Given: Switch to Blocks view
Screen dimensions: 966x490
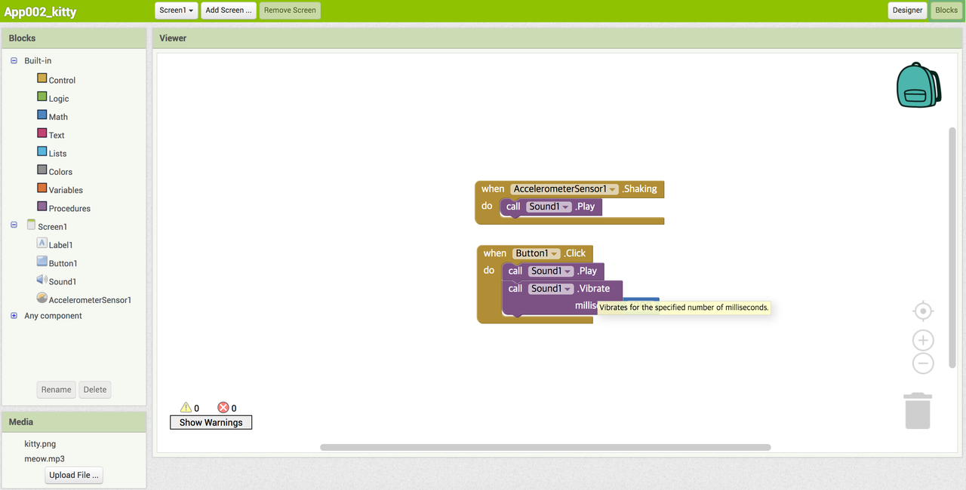Looking at the screenshot, I should coord(946,11).
